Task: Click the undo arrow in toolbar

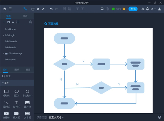Action: 51,9
